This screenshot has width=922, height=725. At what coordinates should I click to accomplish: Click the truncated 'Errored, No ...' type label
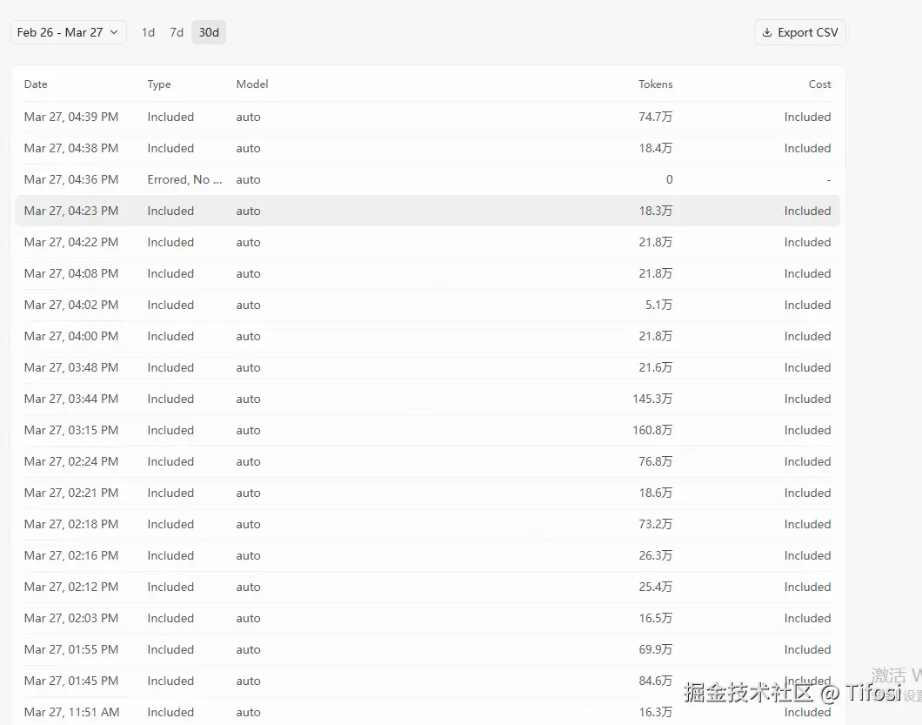coord(184,179)
